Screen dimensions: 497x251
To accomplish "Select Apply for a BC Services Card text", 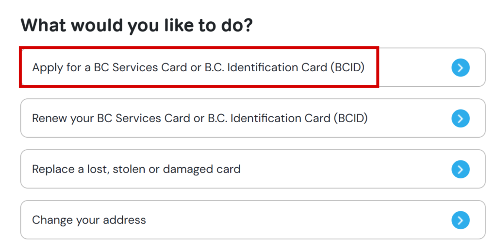I will pyautogui.click(x=198, y=67).
